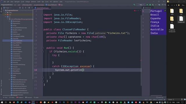Select Construtores in project tree

[16, 56]
